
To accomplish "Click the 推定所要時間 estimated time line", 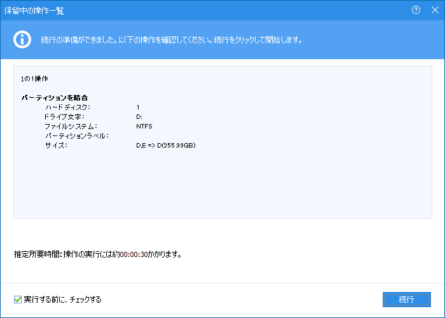I will tap(98, 254).
